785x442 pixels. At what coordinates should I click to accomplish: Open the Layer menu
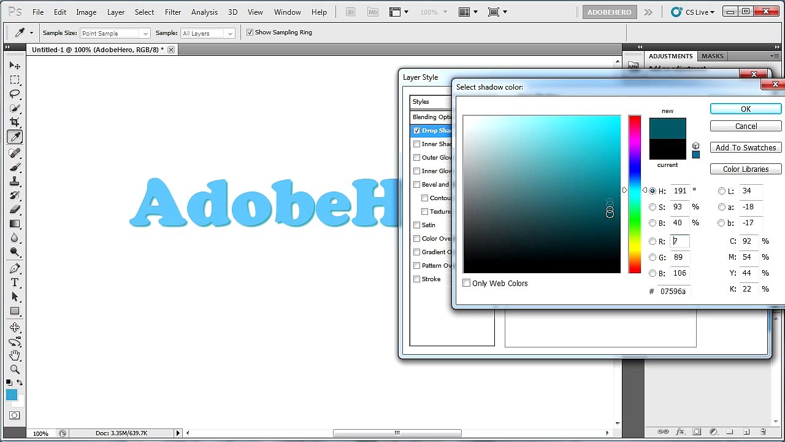[116, 12]
